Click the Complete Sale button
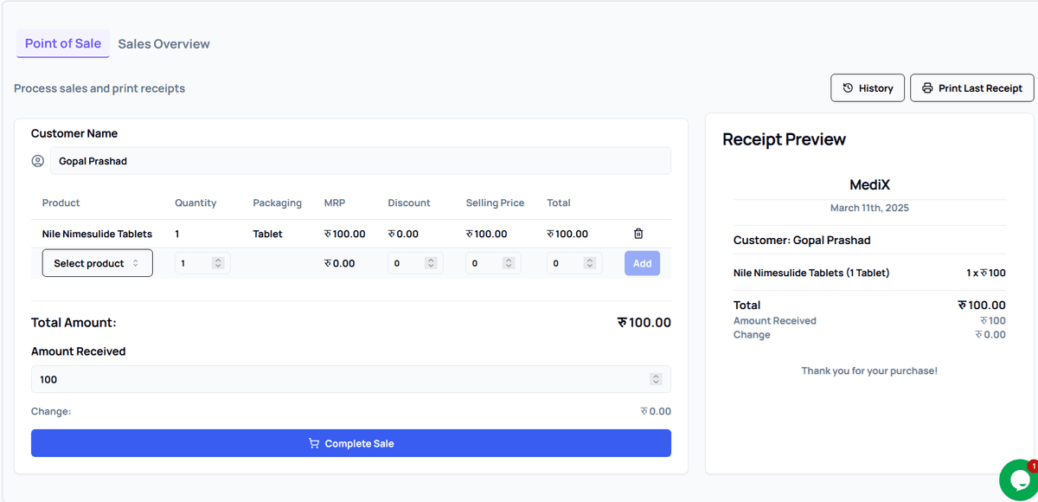1038x502 pixels. [350, 443]
